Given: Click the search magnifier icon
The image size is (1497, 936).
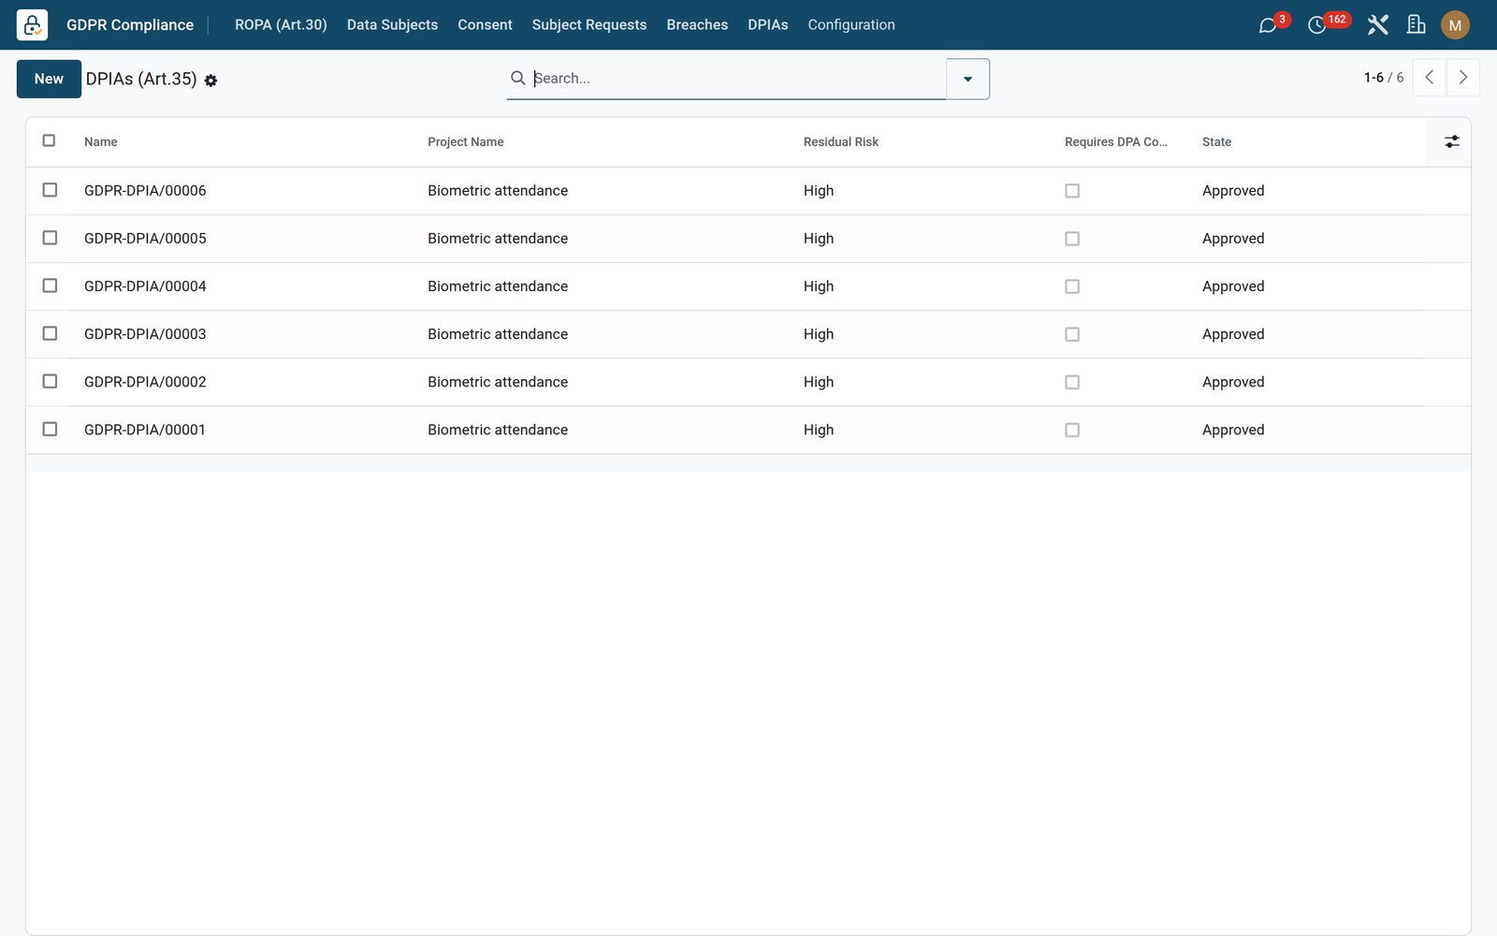Looking at the screenshot, I should pyautogui.click(x=517, y=78).
